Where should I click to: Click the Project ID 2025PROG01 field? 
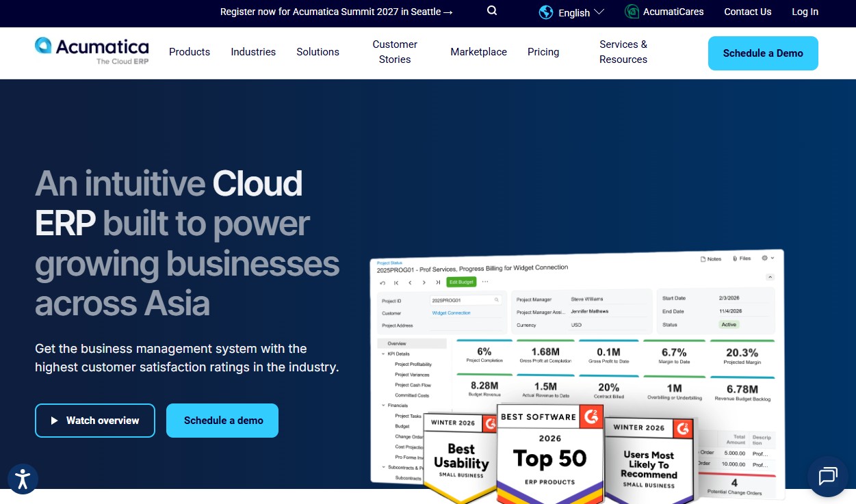(x=466, y=300)
